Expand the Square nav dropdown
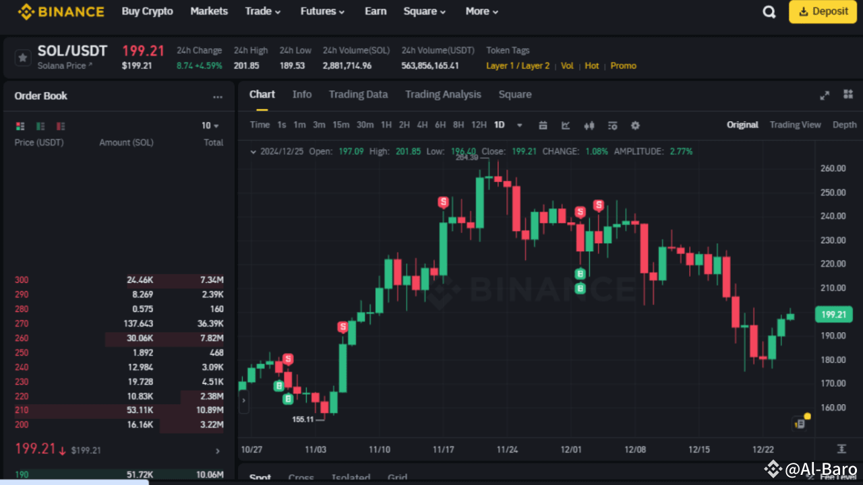 coord(425,11)
